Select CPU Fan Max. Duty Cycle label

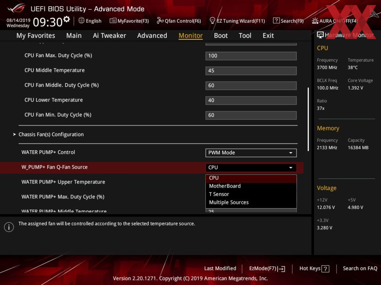coord(58,55)
